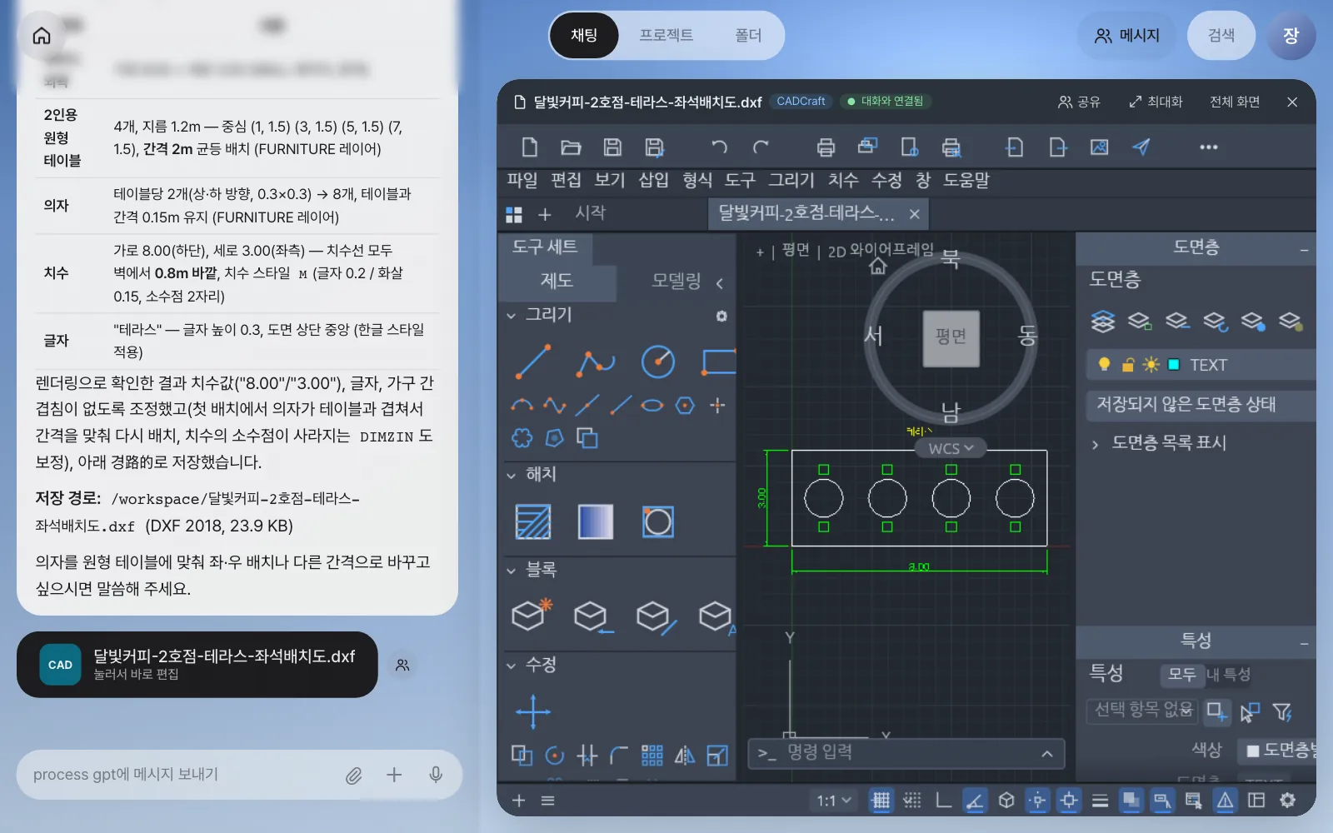Toggle snap mode dots in status bar
Viewport: 1333px width, 833px height.
[x=912, y=801]
